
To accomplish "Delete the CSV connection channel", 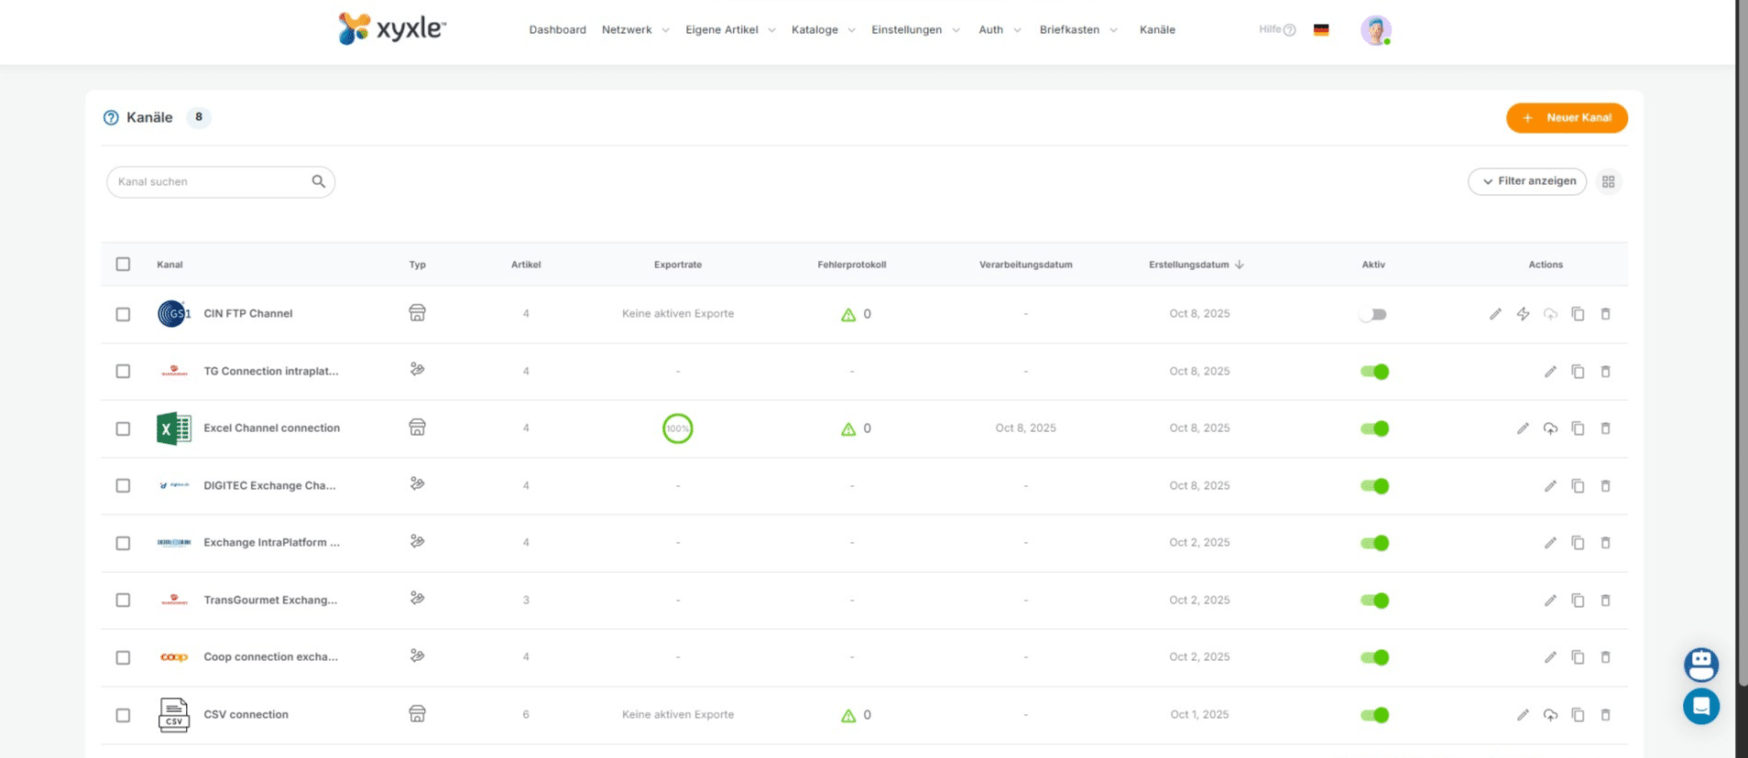I will (x=1605, y=715).
